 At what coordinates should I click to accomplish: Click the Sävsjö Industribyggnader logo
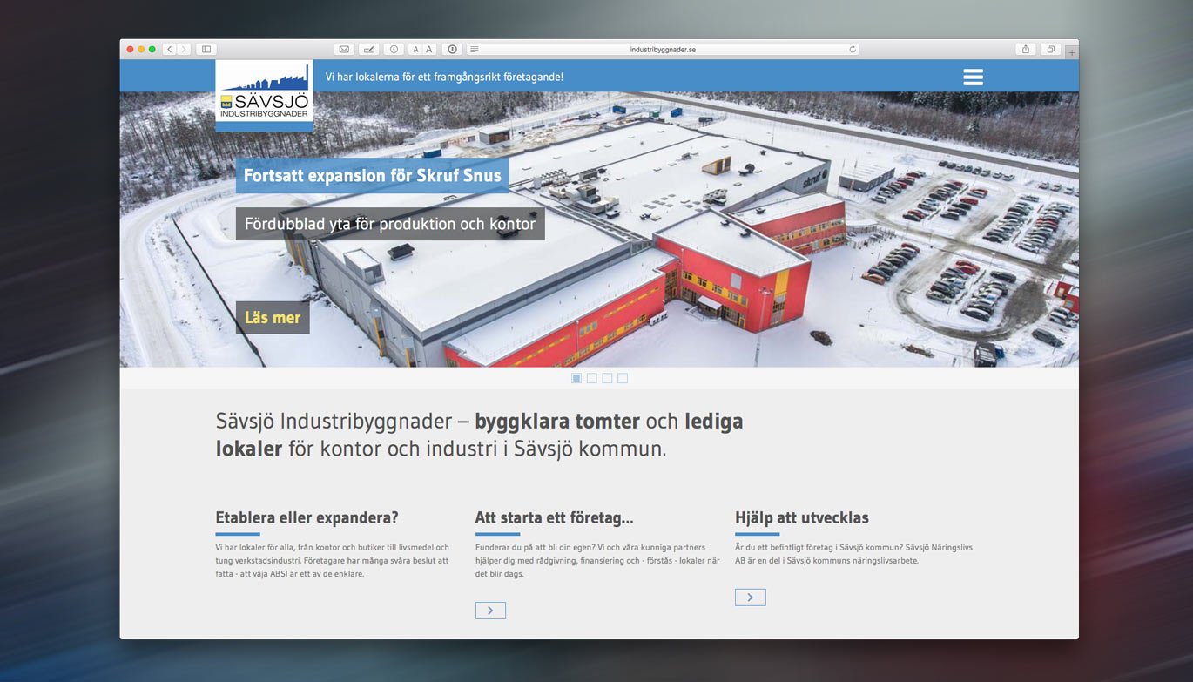pyautogui.click(x=264, y=96)
